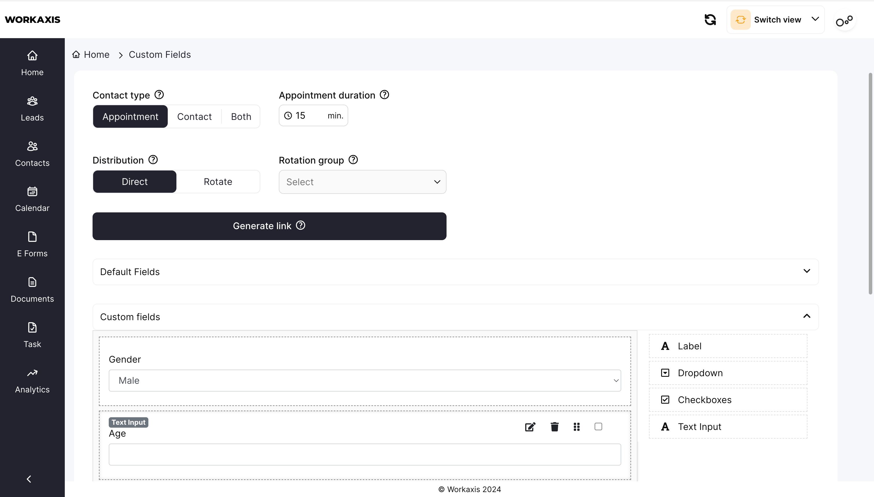
Task: Collapse the sidebar with the left arrow
Action: click(29, 479)
